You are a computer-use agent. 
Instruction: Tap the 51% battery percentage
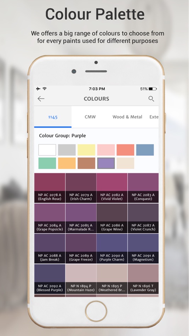pos(144,89)
